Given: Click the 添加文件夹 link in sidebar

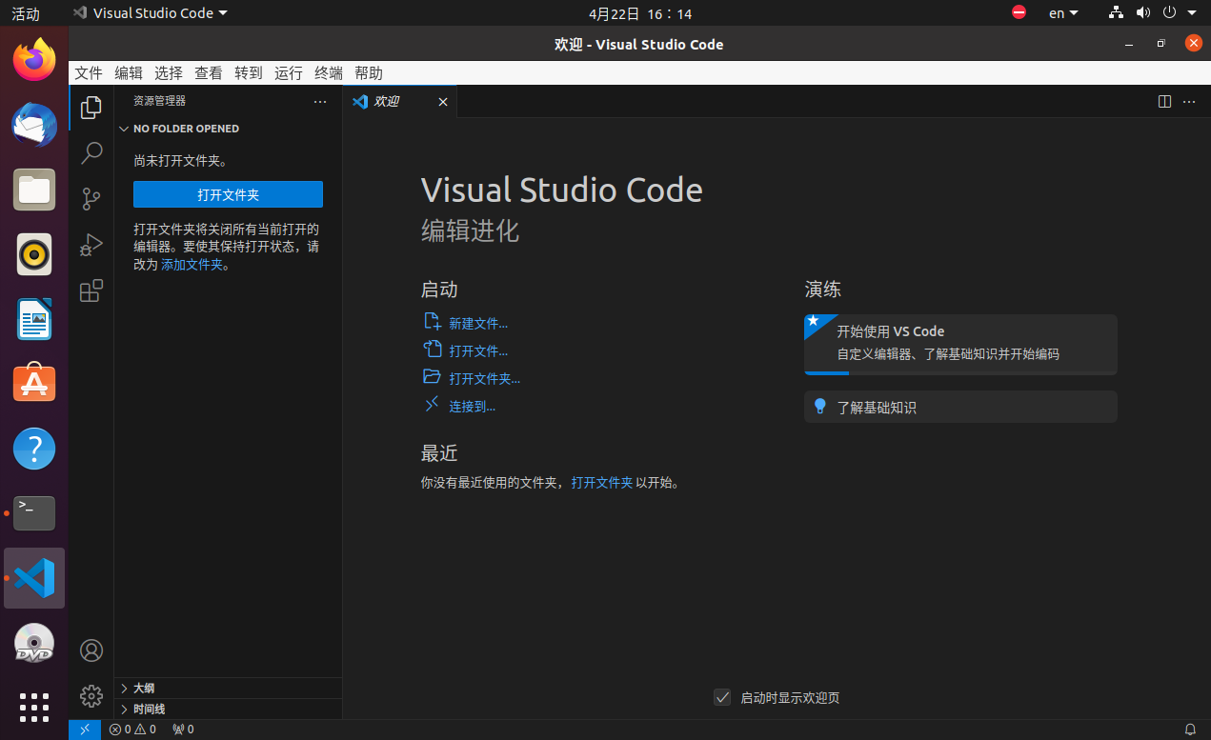Looking at the screenshot, I should click(x=192, y=265).
